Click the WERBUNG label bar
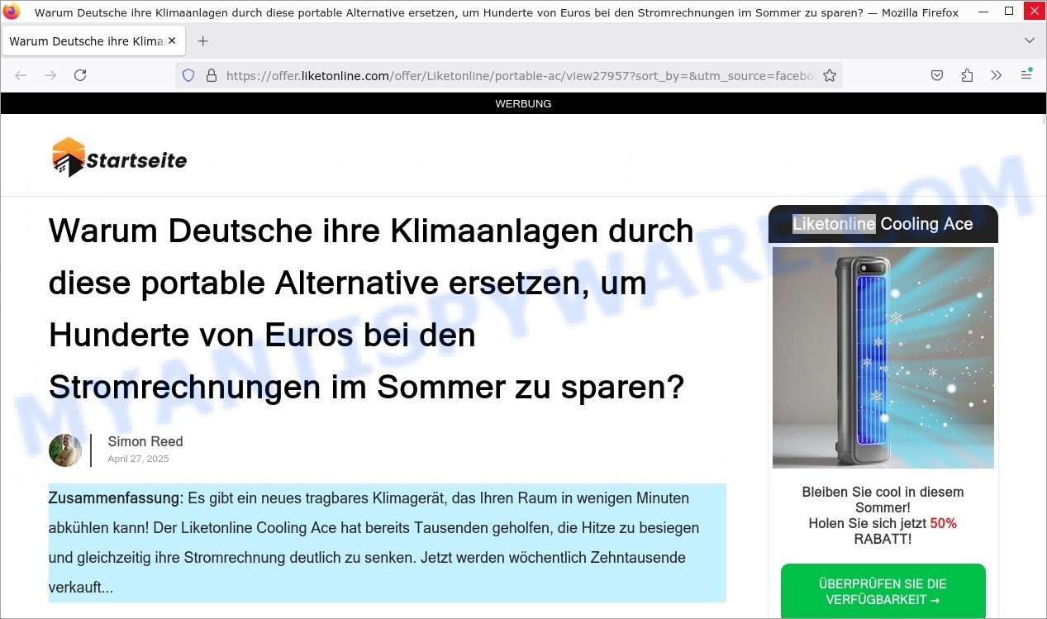This screenshot has width=1047, height=619. tap(523, 103)
